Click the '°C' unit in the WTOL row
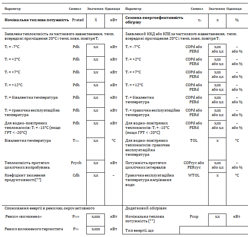The height and width of the screenshot is (237, 251). point(237,175)
